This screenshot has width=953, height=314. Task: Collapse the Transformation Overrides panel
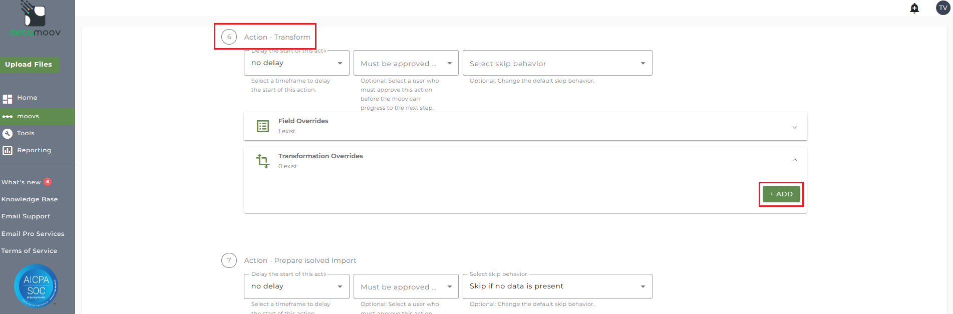tap(794, 160)
